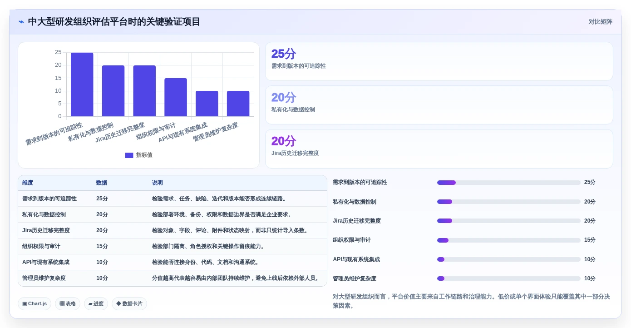Click progress bar for 私有化与数据控制
This screenshot has width=631, height=328.
(509, 202)
